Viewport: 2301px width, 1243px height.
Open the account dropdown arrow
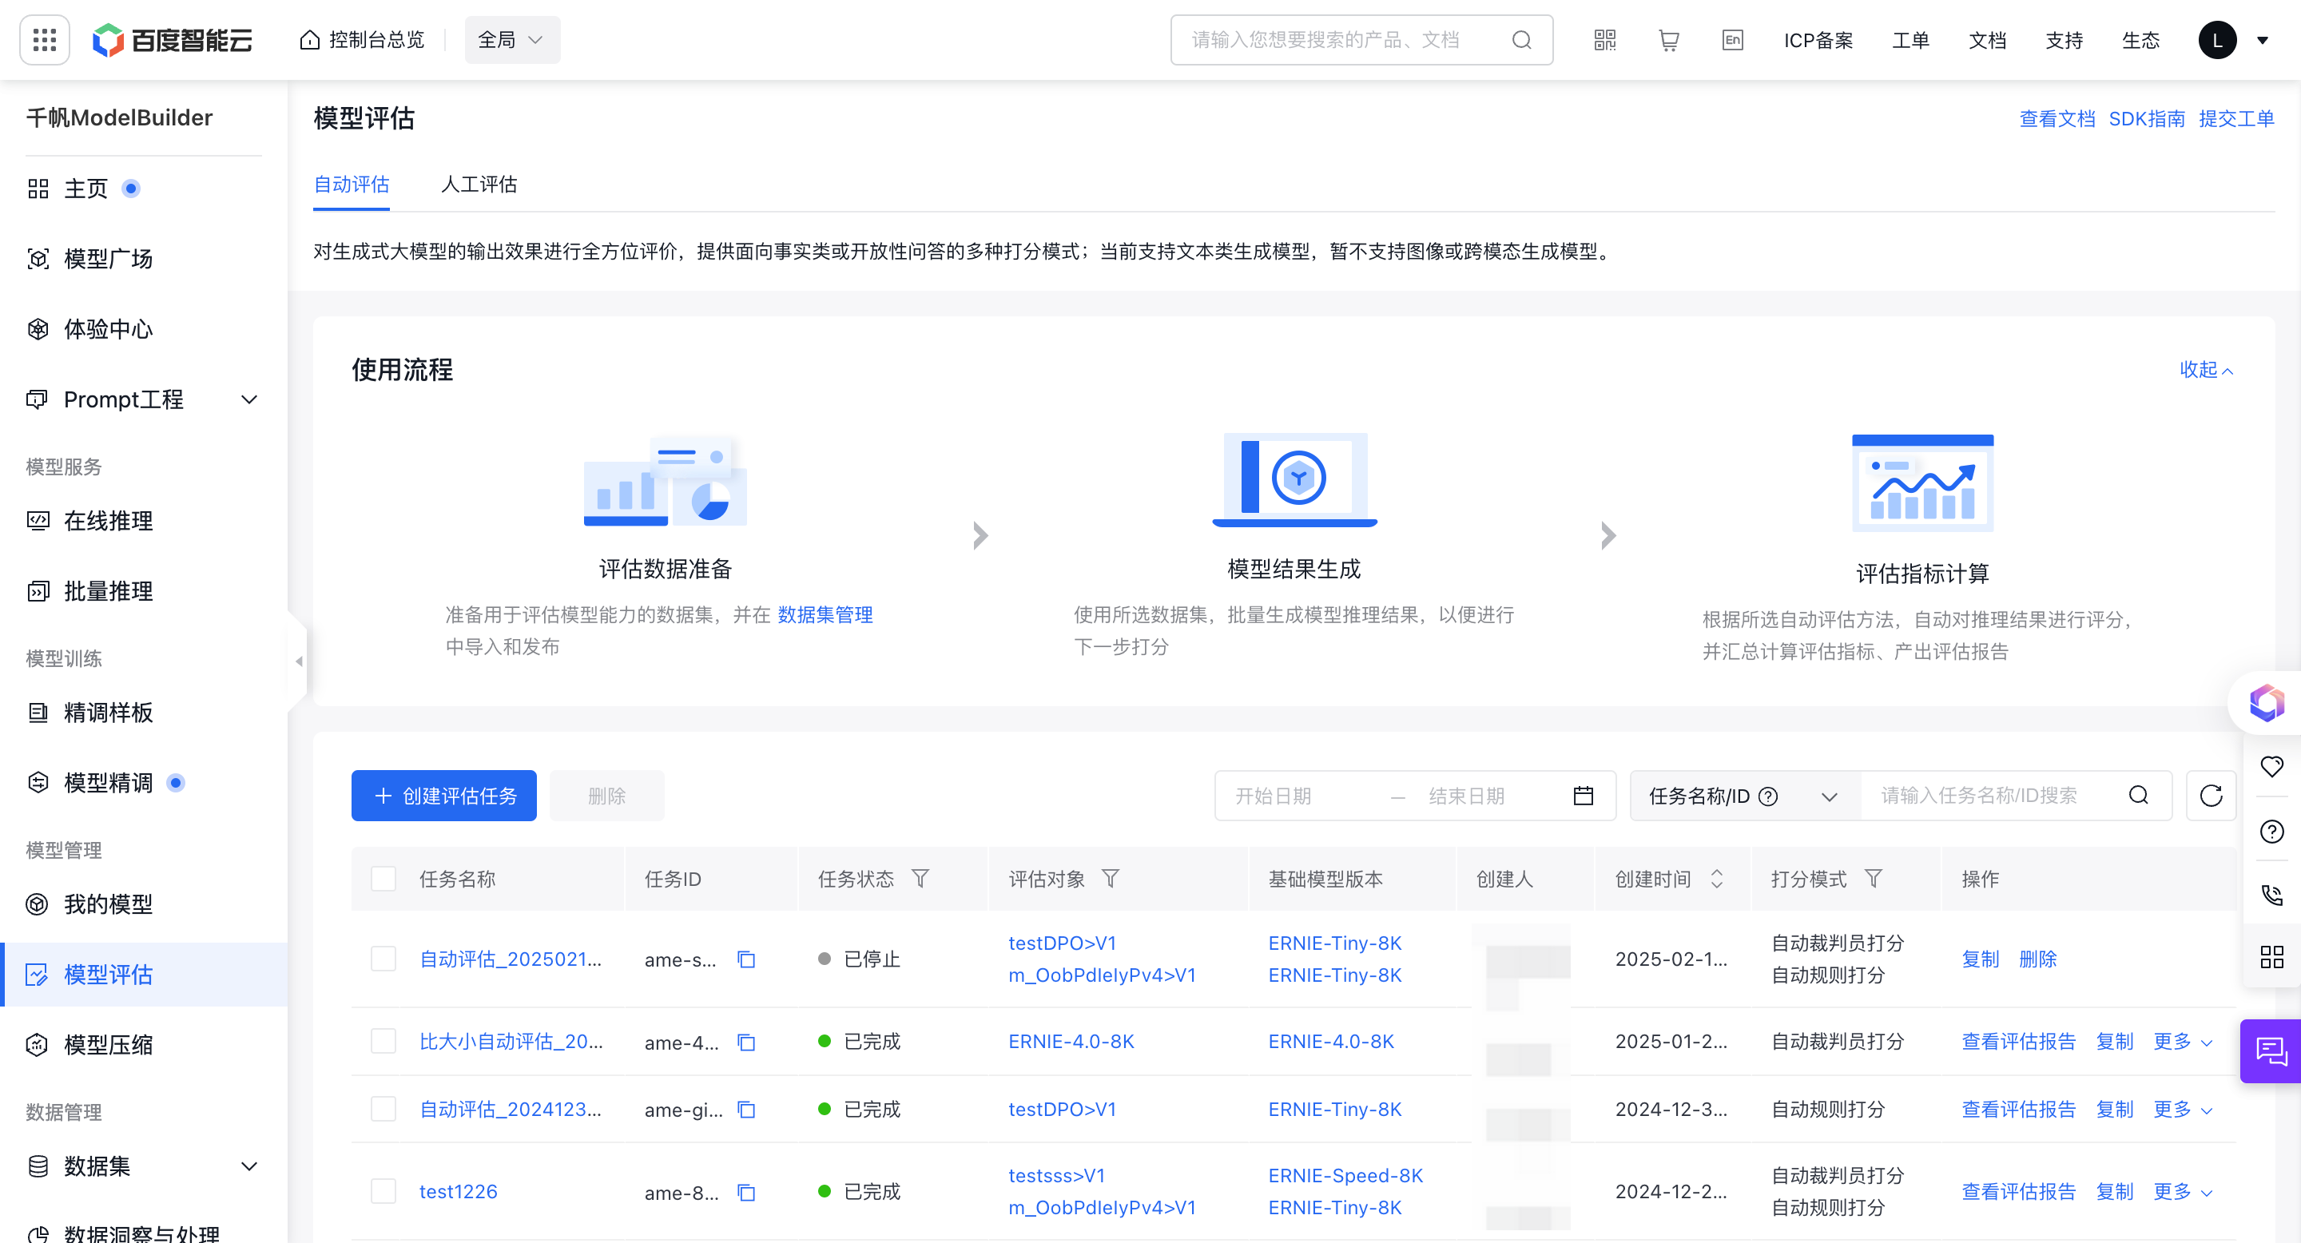(x=2263, y=40)
